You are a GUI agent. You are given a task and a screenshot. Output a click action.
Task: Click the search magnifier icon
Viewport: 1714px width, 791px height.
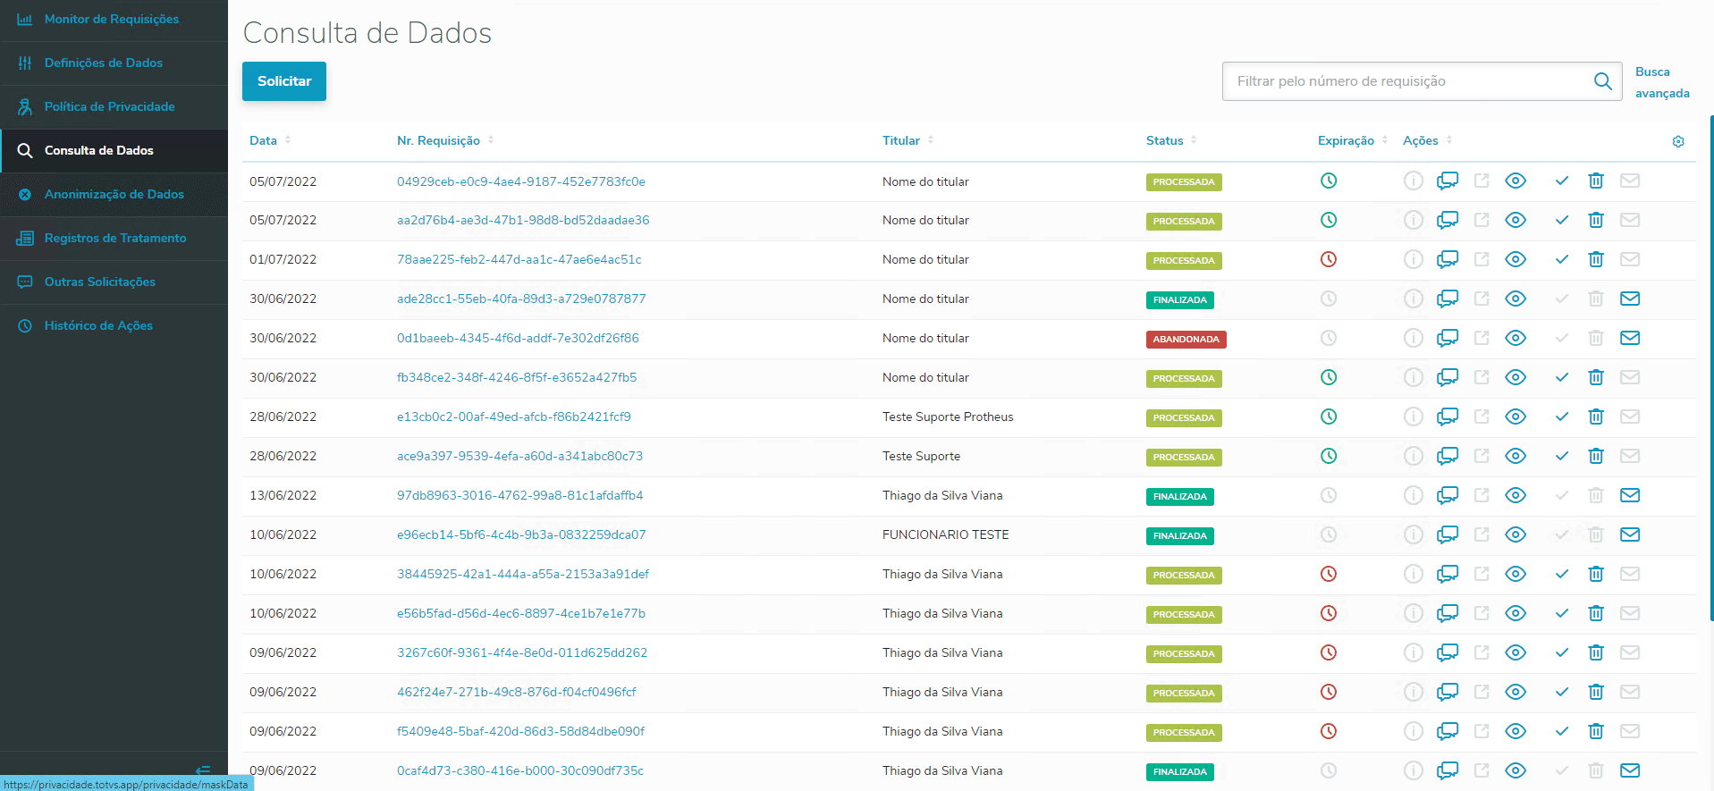tap(1603, 81)
